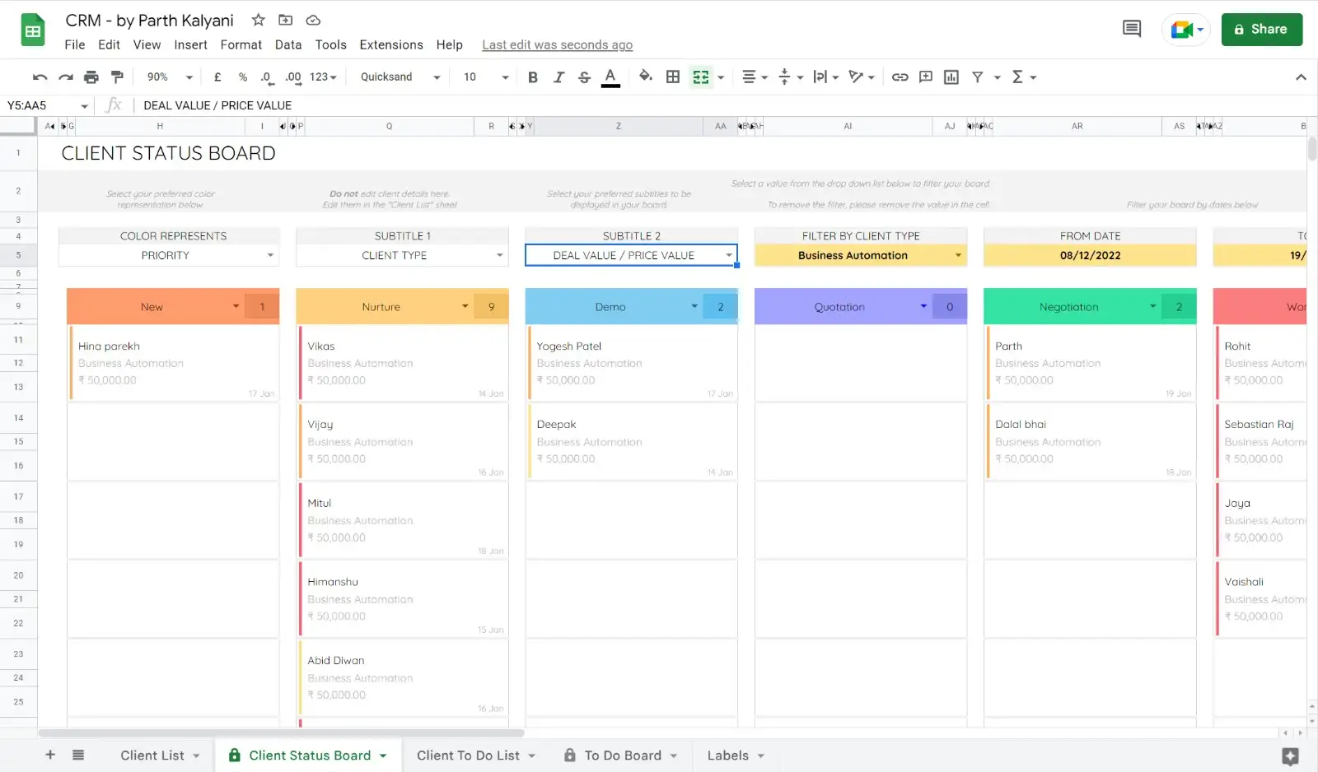Open comment history icon

(x=1132, y=30)
